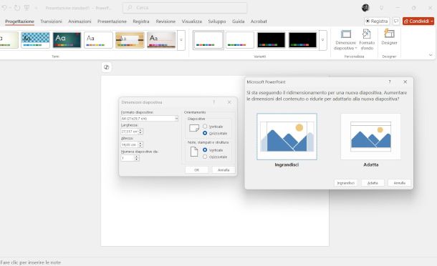This screenshot has width=437, height=266.
Task: Switch to the Revisione tab
Action: tap(165, 21)
